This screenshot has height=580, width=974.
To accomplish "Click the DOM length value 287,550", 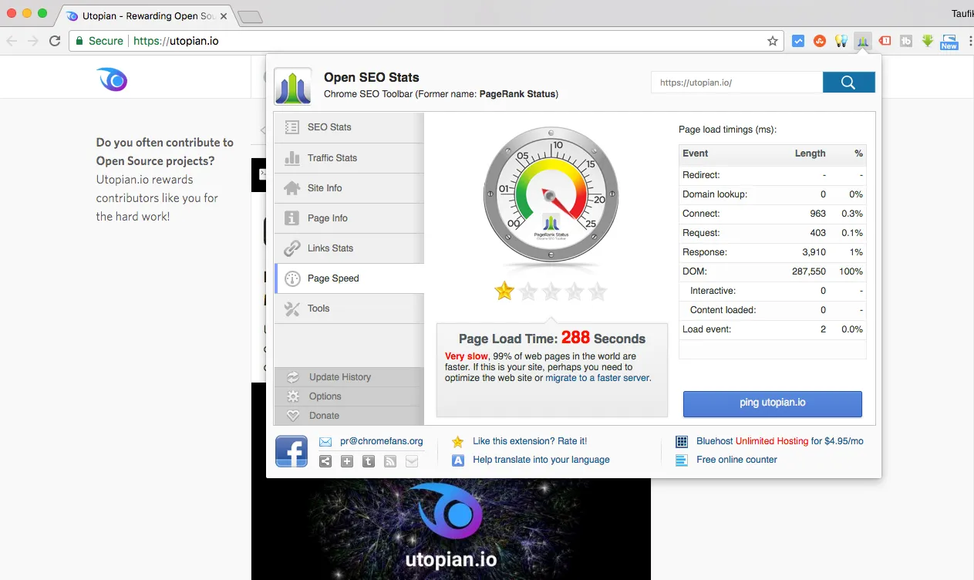I will point(809,271).
